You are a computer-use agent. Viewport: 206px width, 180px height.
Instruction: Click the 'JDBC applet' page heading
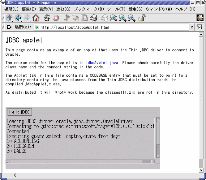(x=24, y=40)
